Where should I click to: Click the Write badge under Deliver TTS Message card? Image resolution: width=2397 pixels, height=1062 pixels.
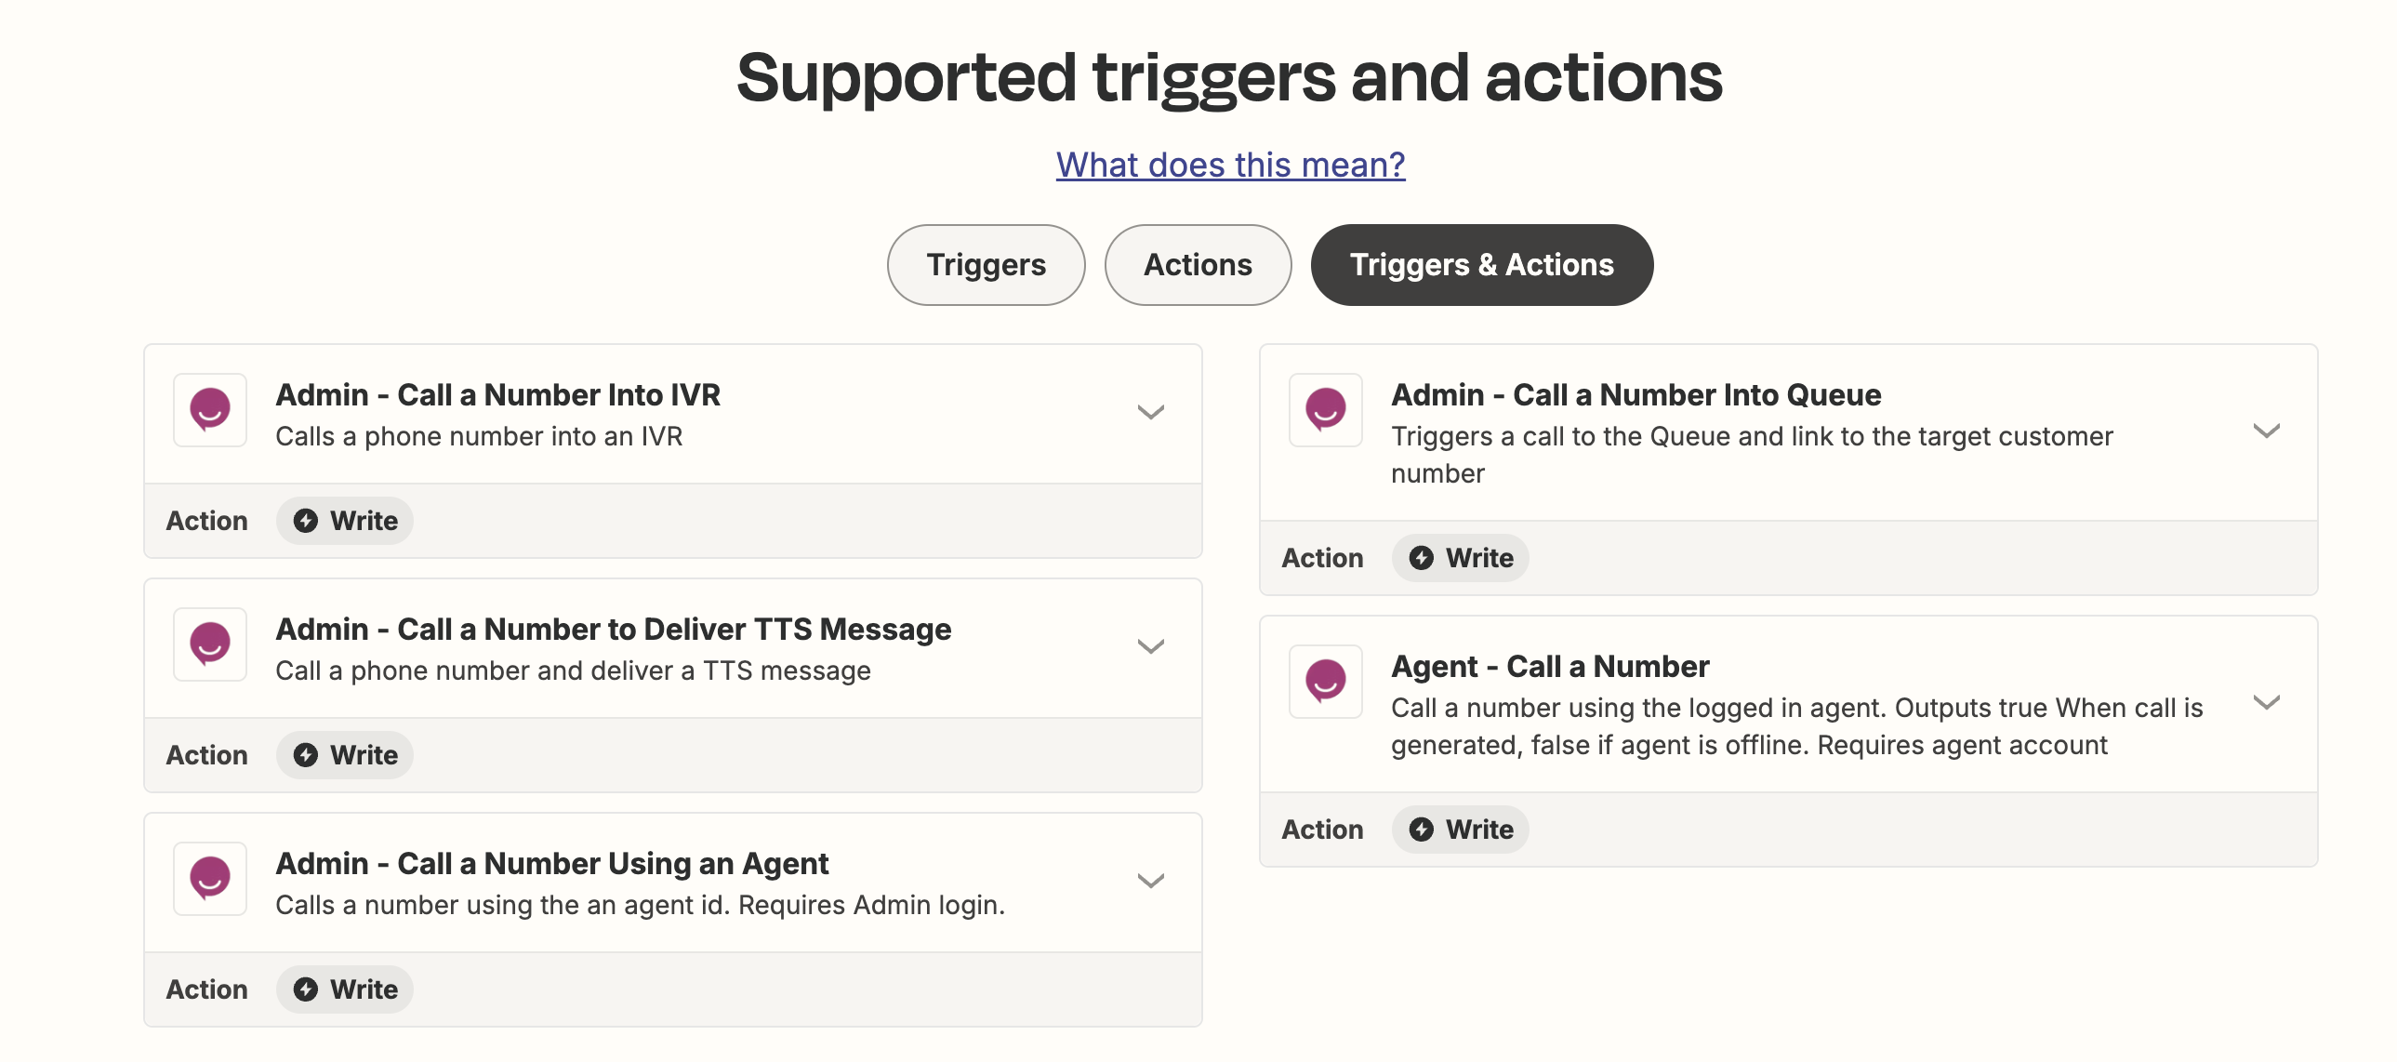click(345, 755)
